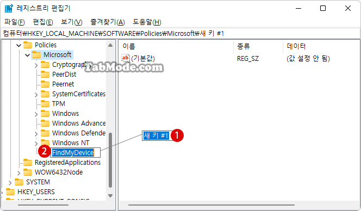Click the FindMyDevice key name edit box
Viewport: 361px width, 211px height.
tap(76, 152)
